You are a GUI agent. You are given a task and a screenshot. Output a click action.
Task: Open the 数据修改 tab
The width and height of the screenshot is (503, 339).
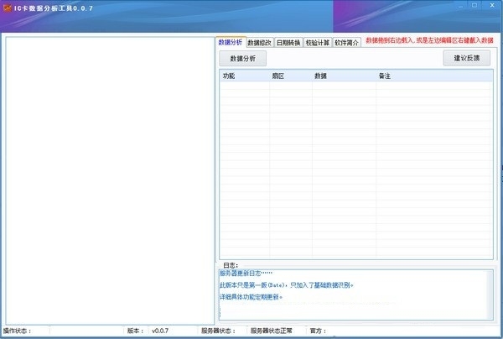click(x=260, y=42)
